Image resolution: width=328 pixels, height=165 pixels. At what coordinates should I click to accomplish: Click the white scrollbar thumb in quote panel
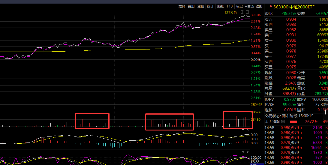(x=326, y=113)
